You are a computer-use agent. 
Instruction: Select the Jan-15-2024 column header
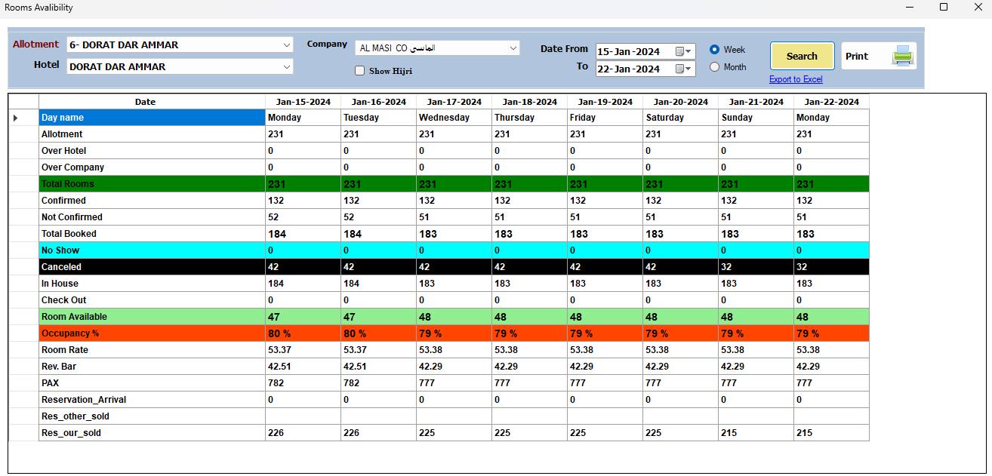tap(303, 102)
